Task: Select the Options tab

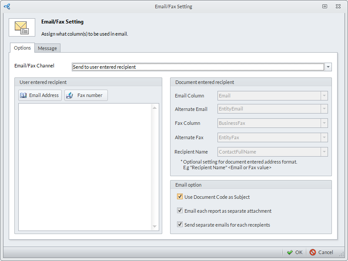Action: (22, 48)
